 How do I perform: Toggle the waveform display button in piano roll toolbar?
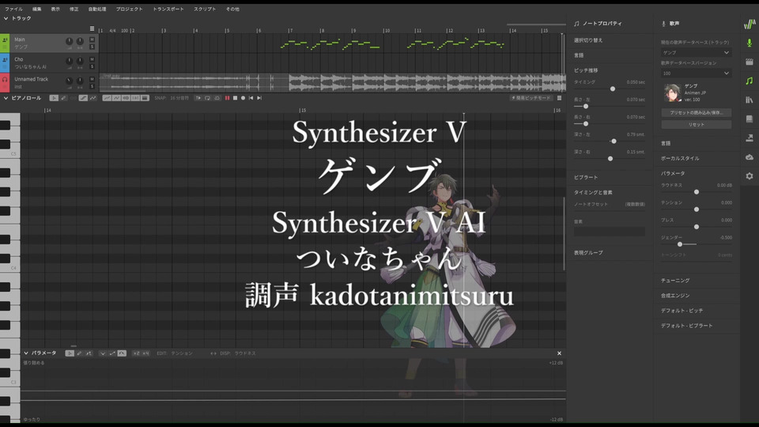pyautogui.click(x=126, y=98)
